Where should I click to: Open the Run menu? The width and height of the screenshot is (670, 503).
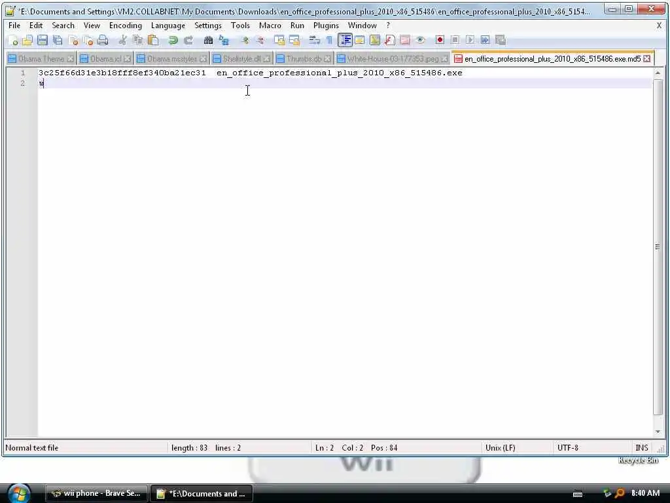297,26
